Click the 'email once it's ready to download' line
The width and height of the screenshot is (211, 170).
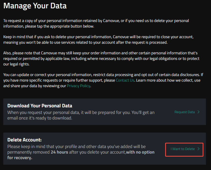(x=40, y=118)
